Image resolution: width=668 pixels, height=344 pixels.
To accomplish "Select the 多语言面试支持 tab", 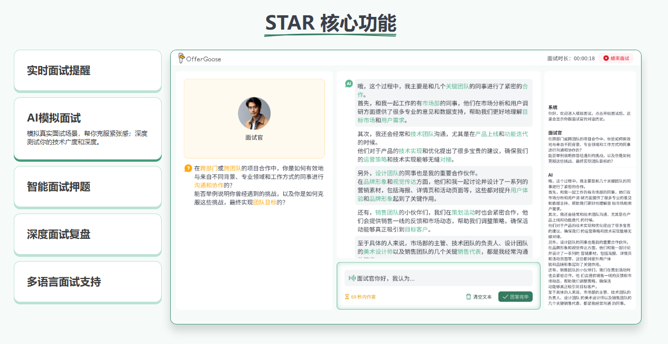I will pos(88,282).
